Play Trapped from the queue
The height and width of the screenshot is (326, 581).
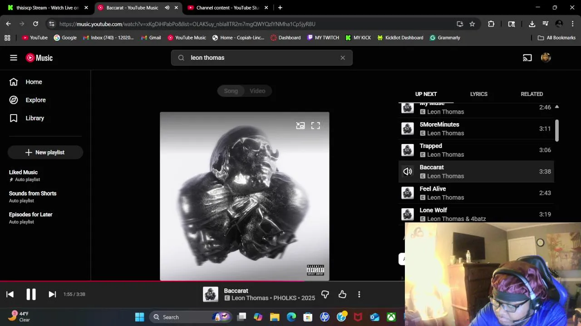pyautogui.click(x=476, y=150)
